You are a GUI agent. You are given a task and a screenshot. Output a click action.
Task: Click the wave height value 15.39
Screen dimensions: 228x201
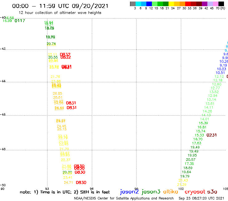203,123
